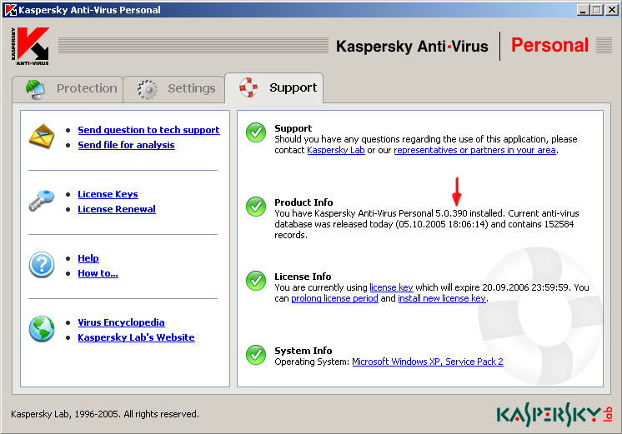This screenshot has height=434, width=622.
Task: Click the green checkmark beside System Info
Action: pyautogui.click(x=256, y=355)
